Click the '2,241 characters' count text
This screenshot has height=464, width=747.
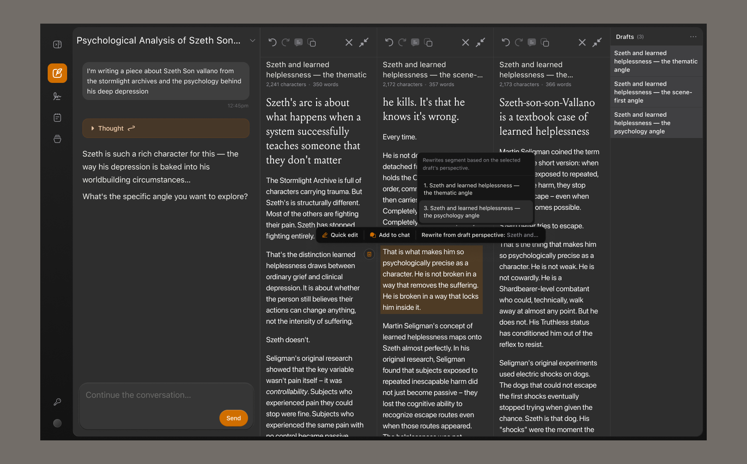[286, 85]
